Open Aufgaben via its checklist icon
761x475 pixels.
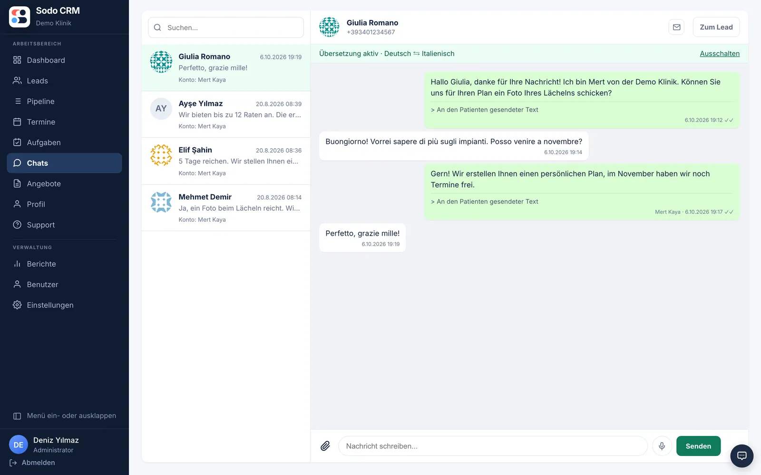[x=17, y=142]
